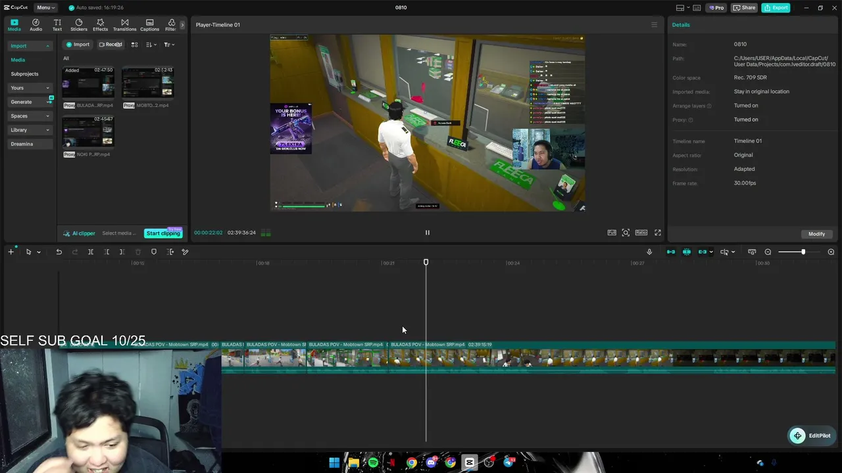Delete right of playhead icon
The width and height of the screenshot is (842, 473).
tap(122, 252)
